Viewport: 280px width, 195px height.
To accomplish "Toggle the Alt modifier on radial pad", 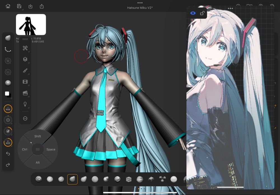I will (x=38, y=163).
